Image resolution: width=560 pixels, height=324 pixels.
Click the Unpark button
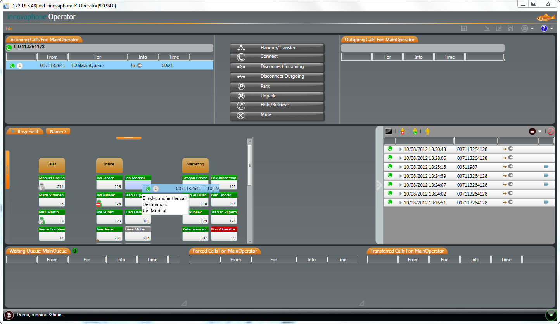click(x=277, y=96)
